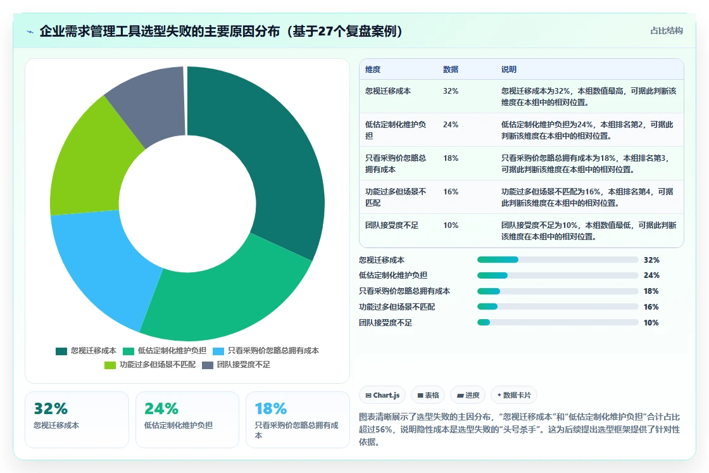Click the 10% value beside the progress bar
Image resolution: width=709 pixels, height=473 pixels.
(651, 323)
